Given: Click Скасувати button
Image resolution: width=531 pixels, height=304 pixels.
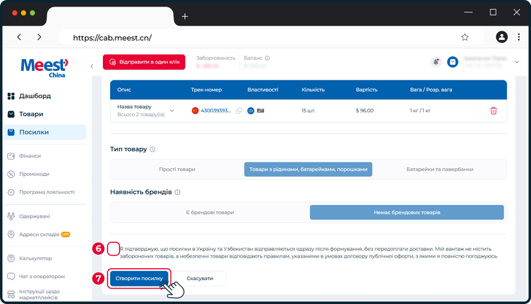Looking at the screenshot, I should 200,278.
